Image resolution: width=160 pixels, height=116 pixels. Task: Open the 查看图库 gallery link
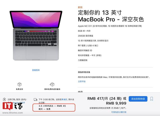point(36,70)
